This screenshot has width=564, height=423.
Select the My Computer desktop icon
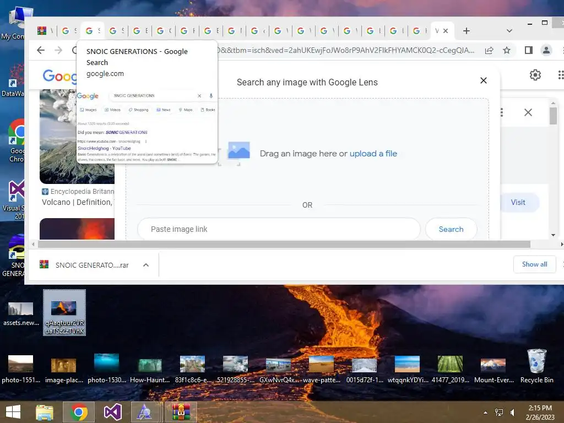pos(16,23)
